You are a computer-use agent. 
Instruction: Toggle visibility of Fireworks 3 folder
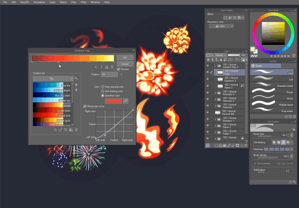coord(208,93)
